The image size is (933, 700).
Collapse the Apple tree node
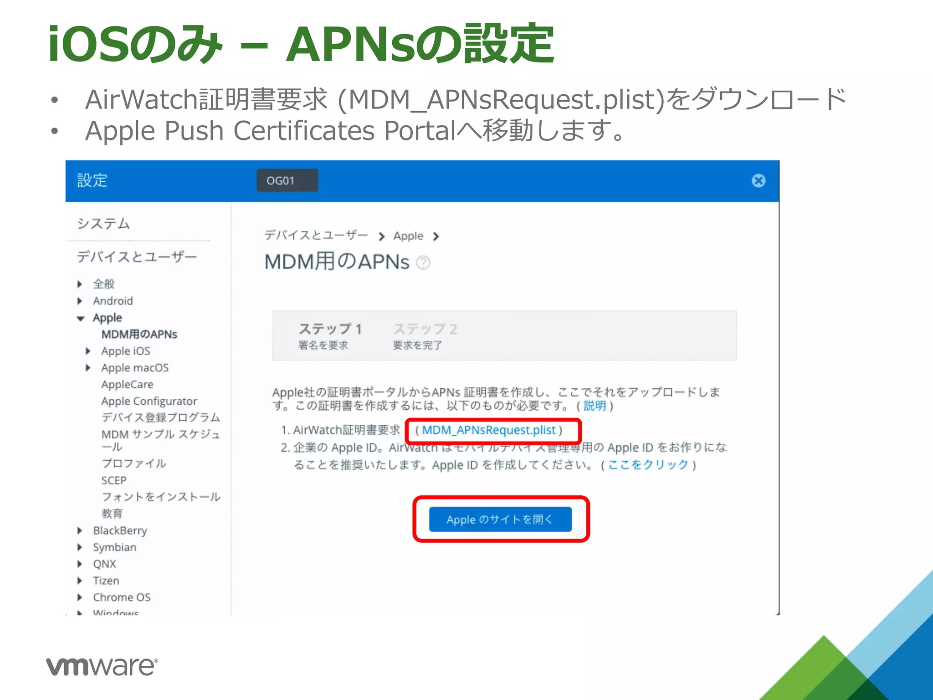[80, 318]
